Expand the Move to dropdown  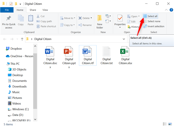click(75, 18)
